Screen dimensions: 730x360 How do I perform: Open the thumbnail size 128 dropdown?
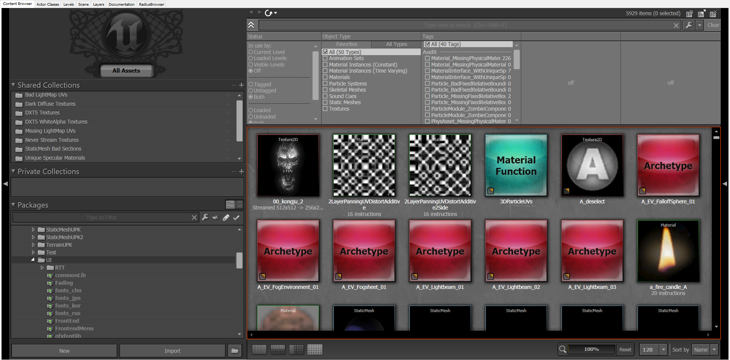(x=663, y=349)
